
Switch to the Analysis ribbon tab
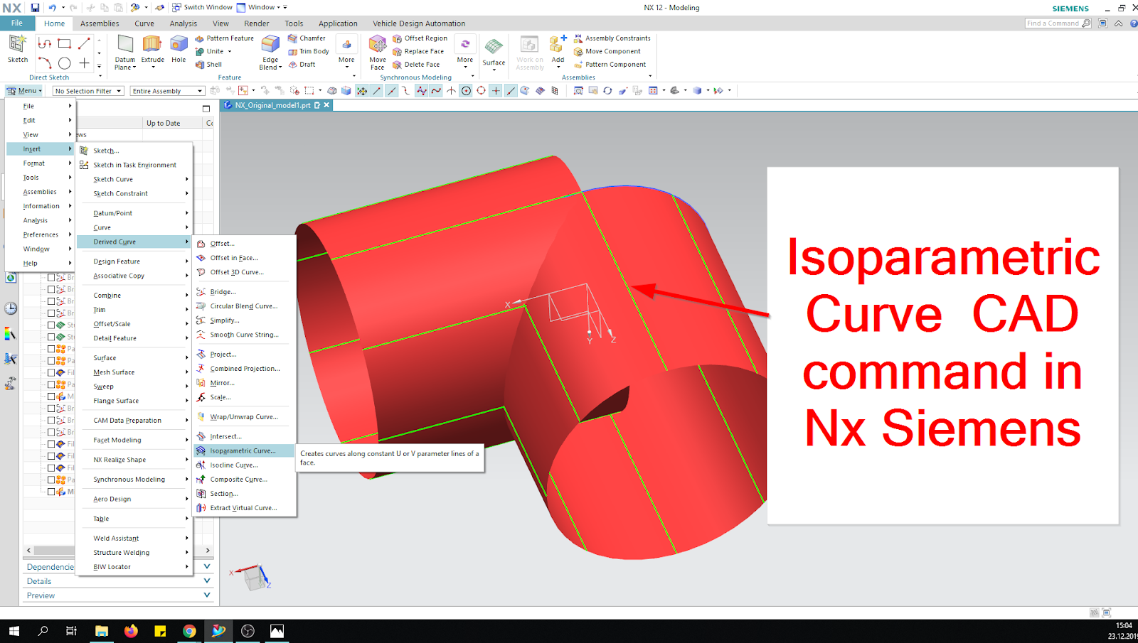[183, 23]
